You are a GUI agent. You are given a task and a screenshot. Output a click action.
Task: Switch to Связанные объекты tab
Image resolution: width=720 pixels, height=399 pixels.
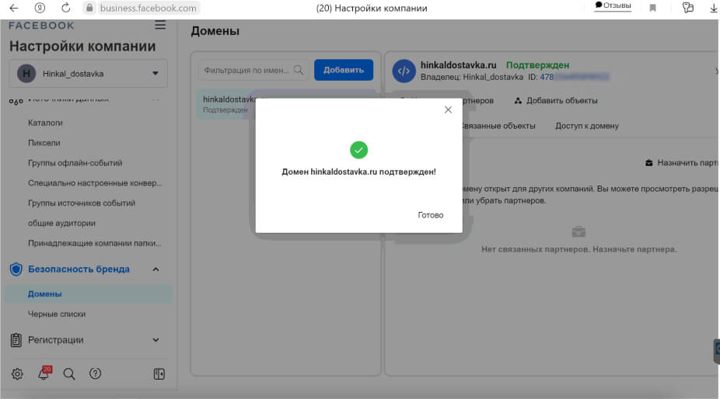click(x=498, y=126)
